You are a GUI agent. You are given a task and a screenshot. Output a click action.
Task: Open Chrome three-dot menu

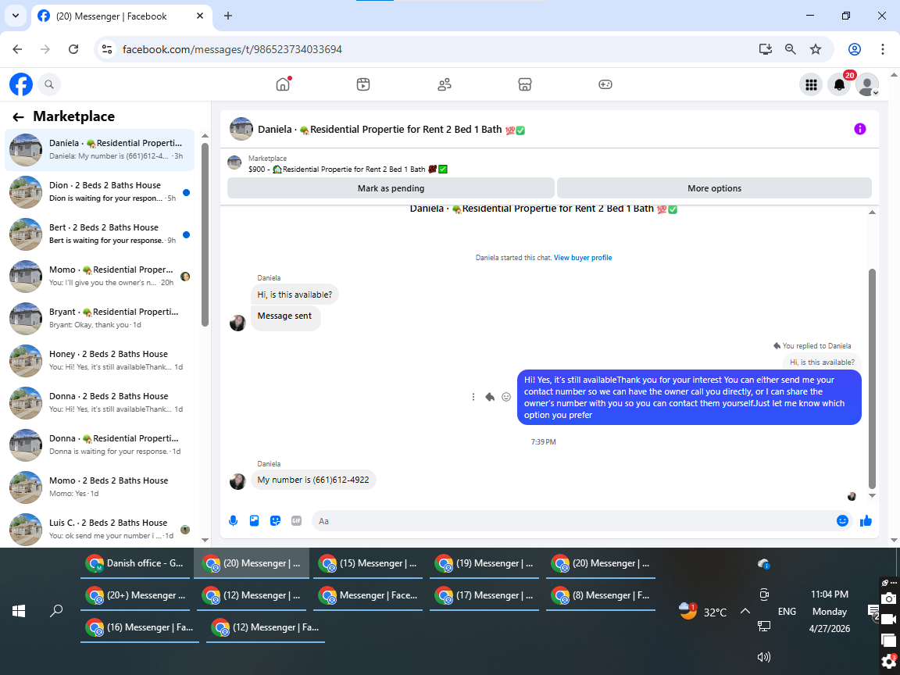click(882, 49)
